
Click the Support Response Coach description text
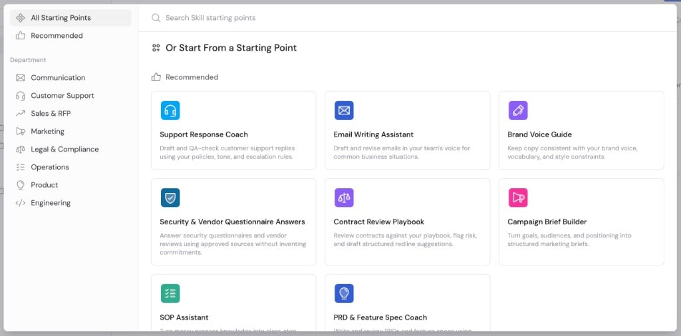click(227, 152)
